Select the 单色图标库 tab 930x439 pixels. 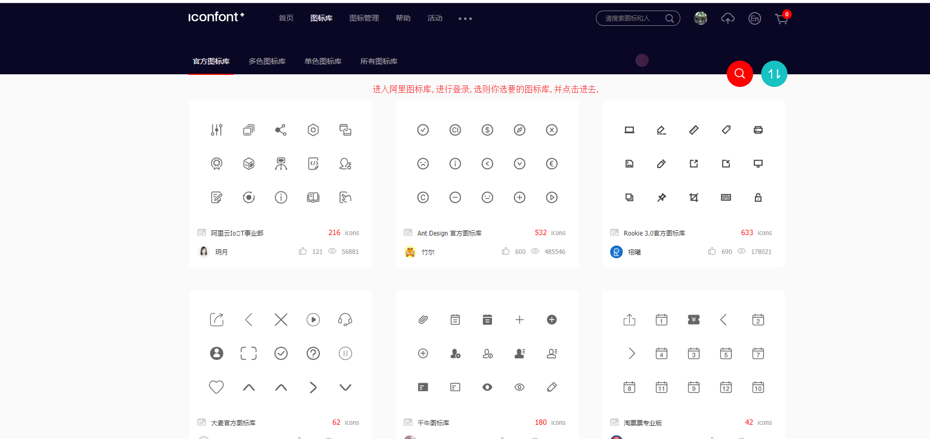tap(323, 61)
